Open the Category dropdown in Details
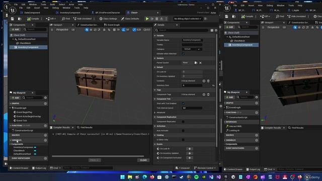The width and height of the screenshot is (322, 181). [192, 49]
